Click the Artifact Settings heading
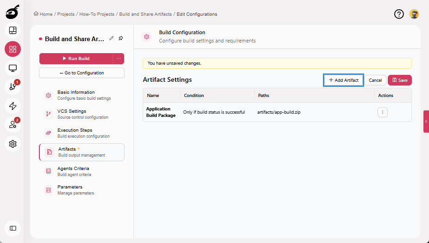The width and height of the screenshot is (429, 243). click(167, 79)
